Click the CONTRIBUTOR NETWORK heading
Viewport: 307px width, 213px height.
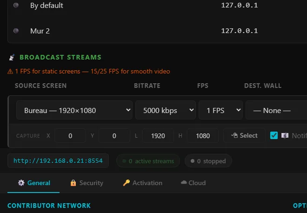pyautogui.click(x=49, y=206)
